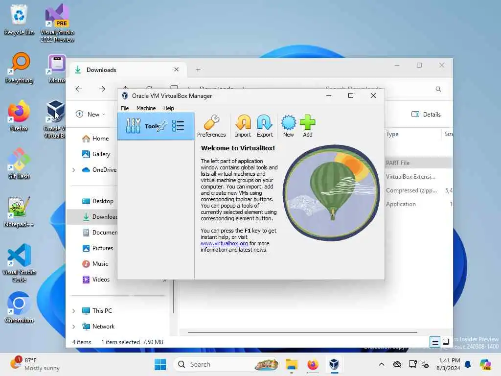Select the Application type file row
501x376 pixels.
point(419,204)
